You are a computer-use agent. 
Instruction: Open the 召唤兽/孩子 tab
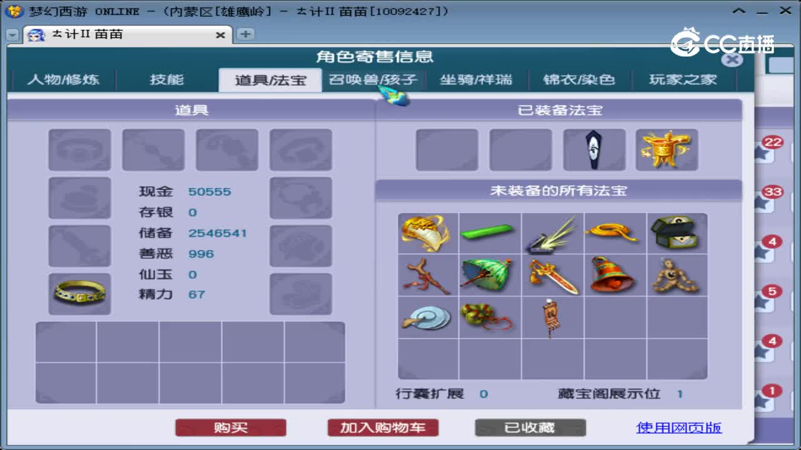pyautogui.click(x=373, y=79)
